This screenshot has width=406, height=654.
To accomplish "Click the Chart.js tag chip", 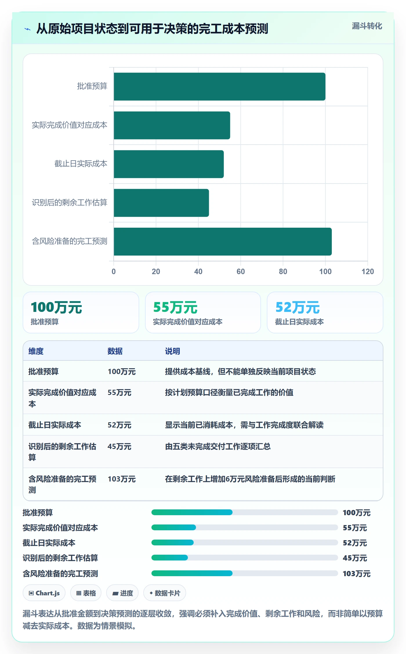I will tap(44, 593).
